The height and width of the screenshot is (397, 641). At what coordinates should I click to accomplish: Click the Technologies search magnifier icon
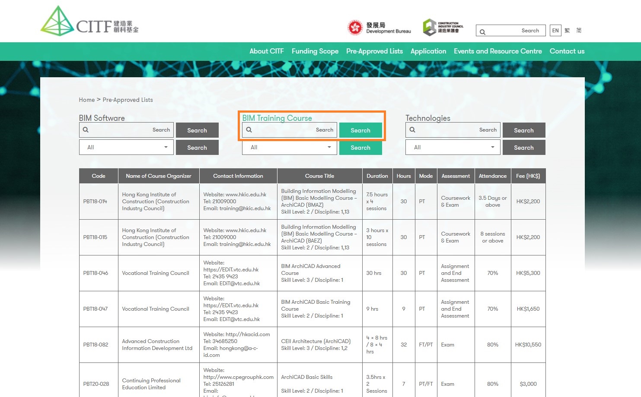pos(412,130)
